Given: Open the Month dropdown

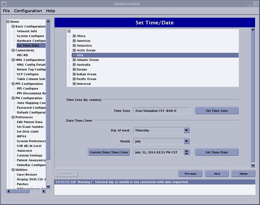Looking at the screenshot, I should pos(186,142).
